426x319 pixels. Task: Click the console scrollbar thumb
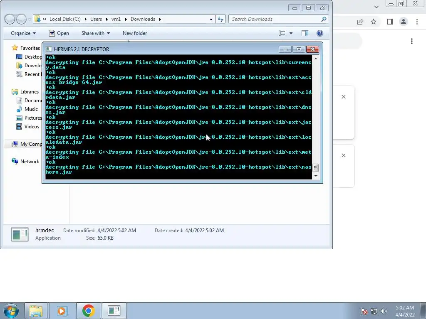pos(316,168)
